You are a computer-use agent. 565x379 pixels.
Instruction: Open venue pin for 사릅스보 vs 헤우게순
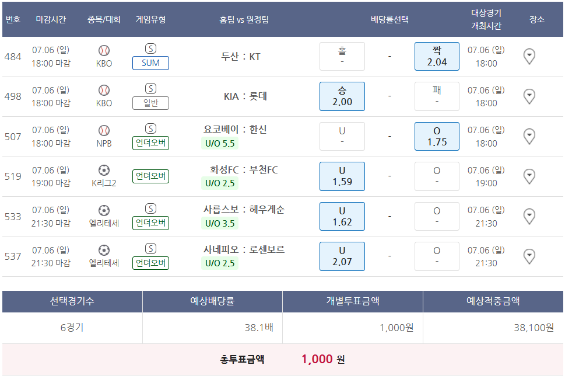[529, 217]
